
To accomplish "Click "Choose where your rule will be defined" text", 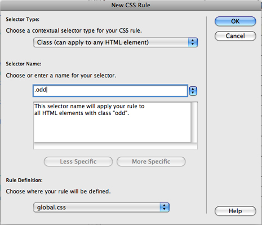I will point(58,191).
